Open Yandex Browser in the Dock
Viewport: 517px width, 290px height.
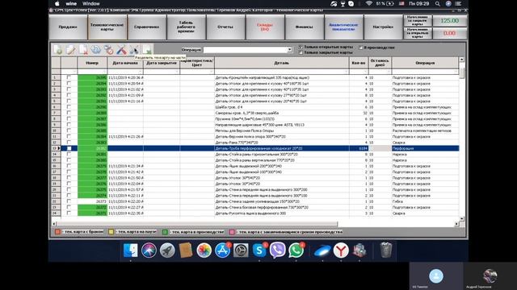(341, 251)
